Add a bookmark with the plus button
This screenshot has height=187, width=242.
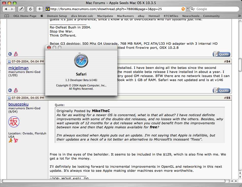tap(40, 9)
